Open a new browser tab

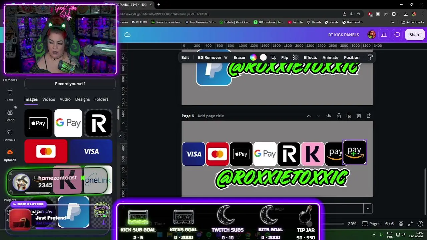tap(159, 5)
